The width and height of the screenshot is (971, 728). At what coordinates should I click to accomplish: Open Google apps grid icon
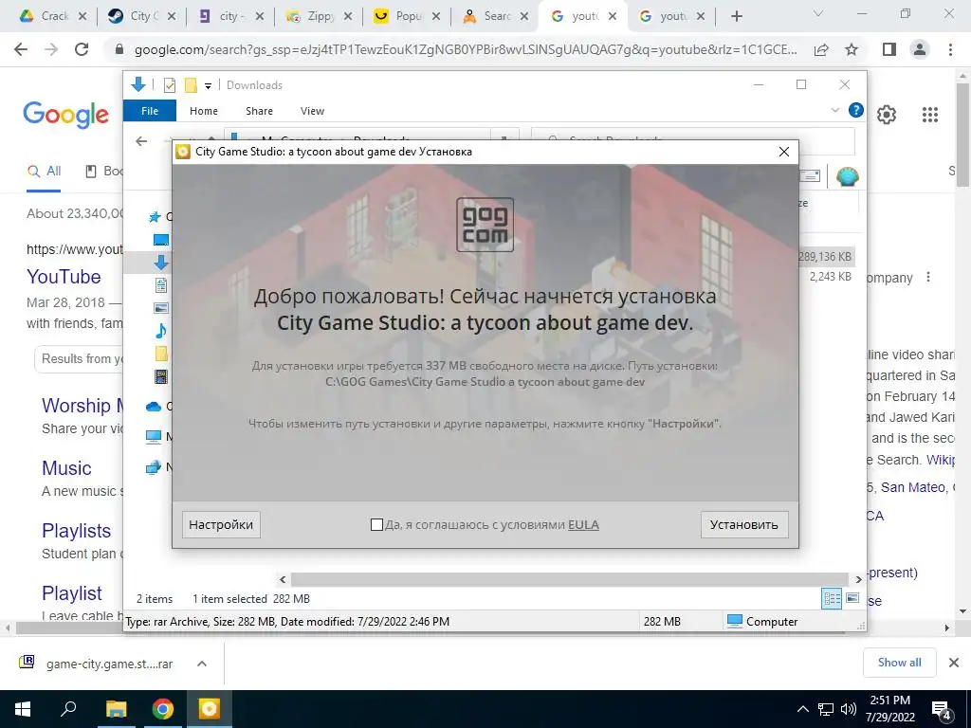930,115
